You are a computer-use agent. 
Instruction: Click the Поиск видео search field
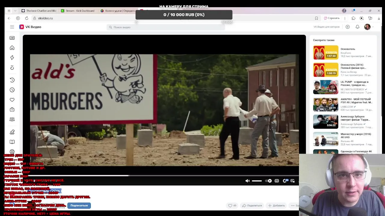click(166, 27)
